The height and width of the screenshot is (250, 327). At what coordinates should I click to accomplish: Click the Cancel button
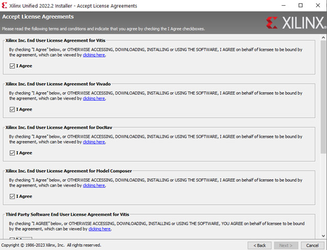click(x=312, y=245)
